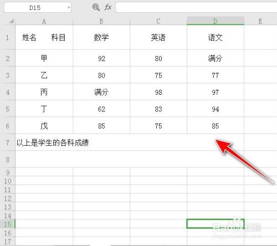Select row 15 header
277x246 pixels.
(8, 224)
